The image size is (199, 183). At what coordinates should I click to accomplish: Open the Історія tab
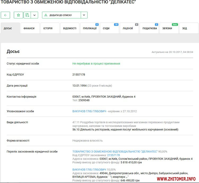point(48,28)
